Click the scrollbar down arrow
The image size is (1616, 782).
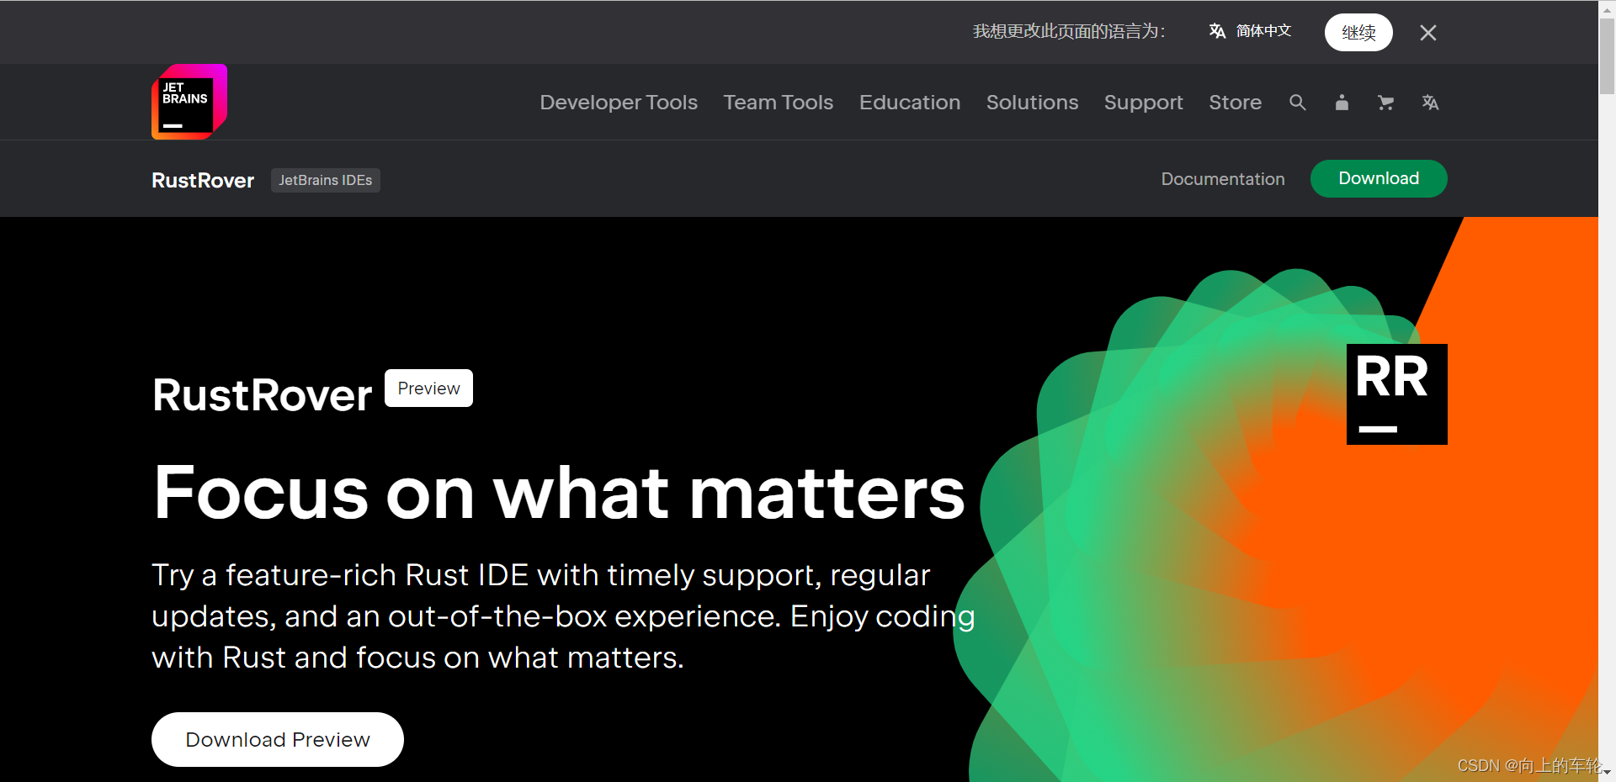pos(1607,772)
